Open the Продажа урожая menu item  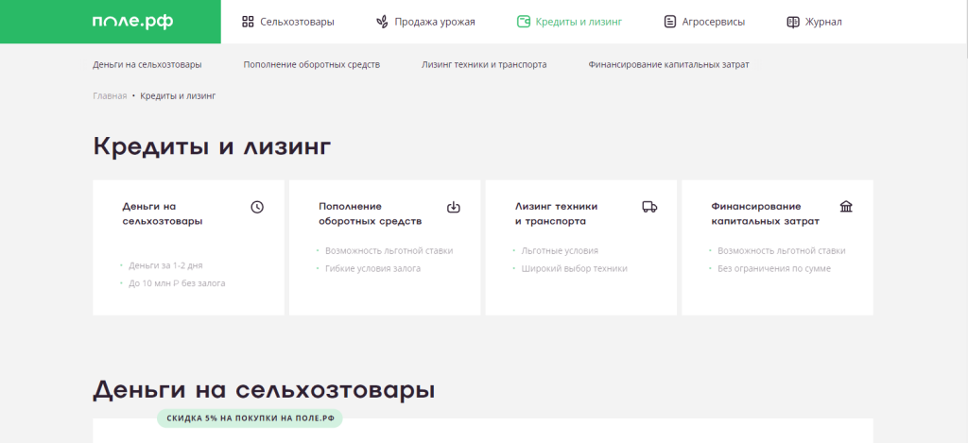coord(434,22)
